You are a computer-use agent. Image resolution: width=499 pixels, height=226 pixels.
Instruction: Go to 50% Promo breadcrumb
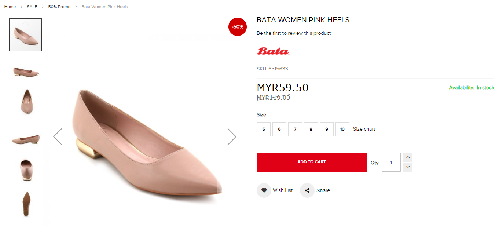[59, 7]
